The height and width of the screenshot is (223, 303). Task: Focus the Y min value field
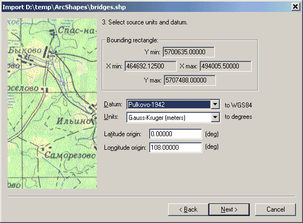click(189, 52)
